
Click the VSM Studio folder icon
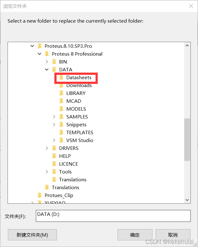[x=61, y=140]
